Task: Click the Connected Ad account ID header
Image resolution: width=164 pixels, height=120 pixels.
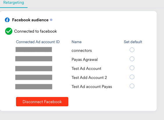Action: (38, 42)
